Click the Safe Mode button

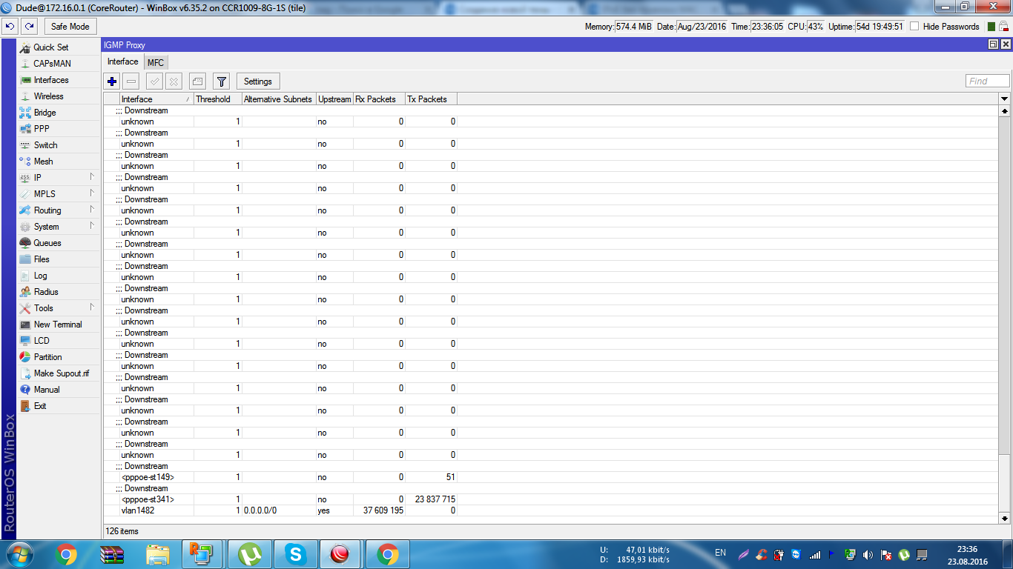pos(70,27)
